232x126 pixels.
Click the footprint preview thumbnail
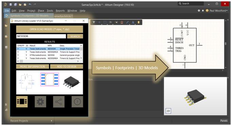coord(50,79)
